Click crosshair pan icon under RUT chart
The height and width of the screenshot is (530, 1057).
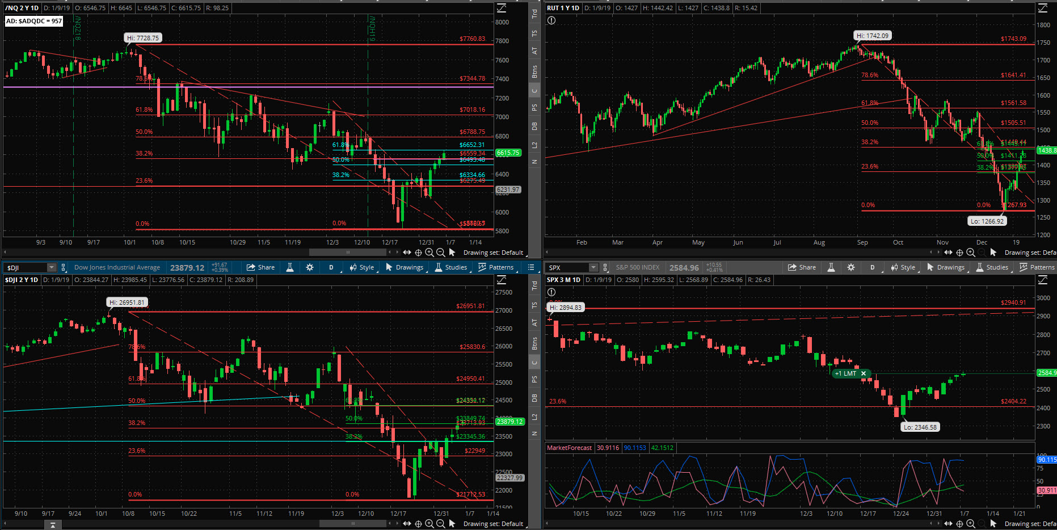(x=960, y=253)
